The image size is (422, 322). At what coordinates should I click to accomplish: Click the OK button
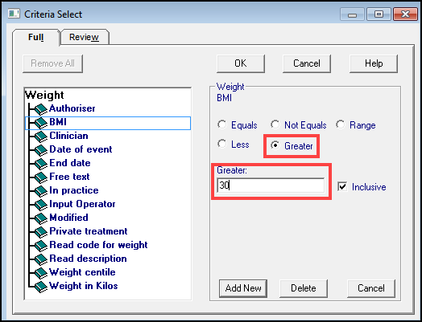241,63
